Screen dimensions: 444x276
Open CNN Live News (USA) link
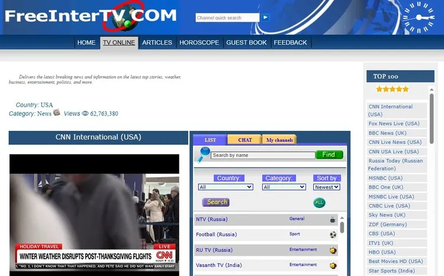click(x=397, y=142)
